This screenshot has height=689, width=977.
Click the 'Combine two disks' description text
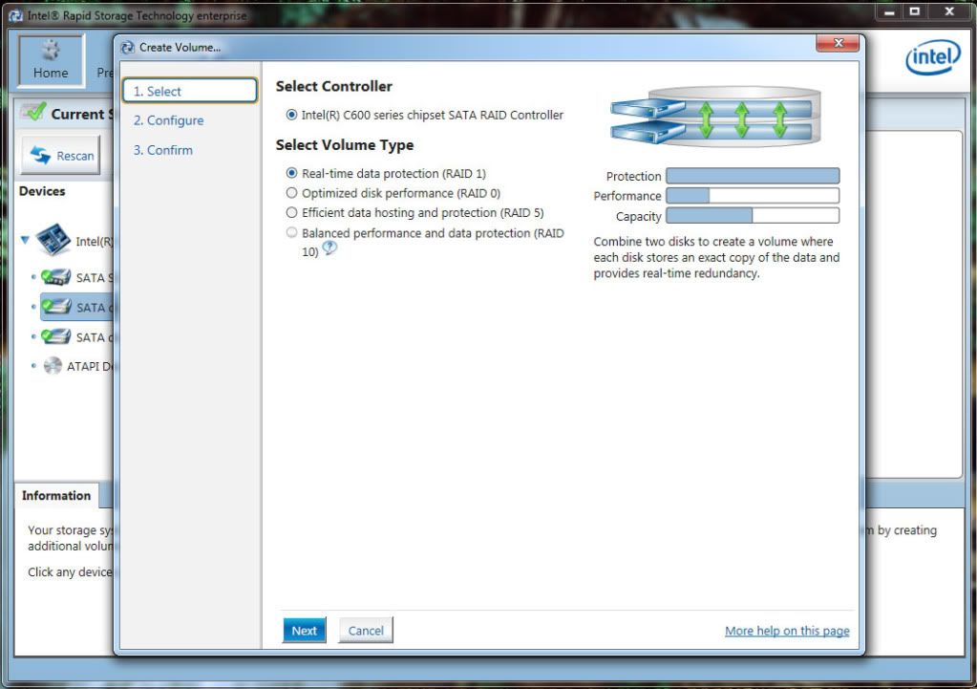[x=716, y=257]
